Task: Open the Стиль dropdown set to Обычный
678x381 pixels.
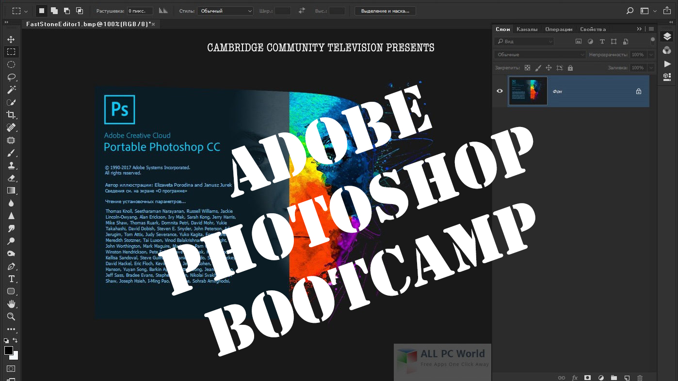Action: tap(226, 11)
